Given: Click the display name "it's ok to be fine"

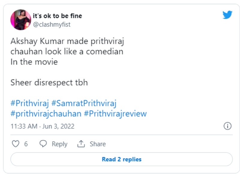Looking at the screenshot, I should pyautogui.click(x=57, y=16).
